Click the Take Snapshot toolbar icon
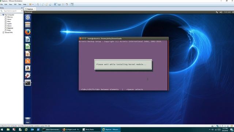234x132 pixels. pyautogui.click(x=43, y=4)
